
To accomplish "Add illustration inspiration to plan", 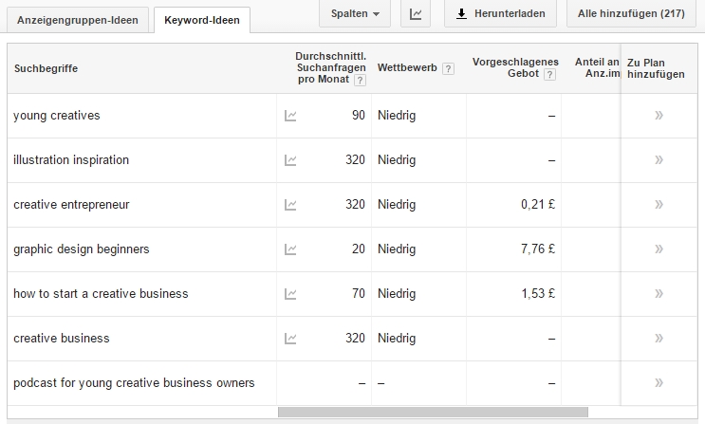I will pos(659,160).
